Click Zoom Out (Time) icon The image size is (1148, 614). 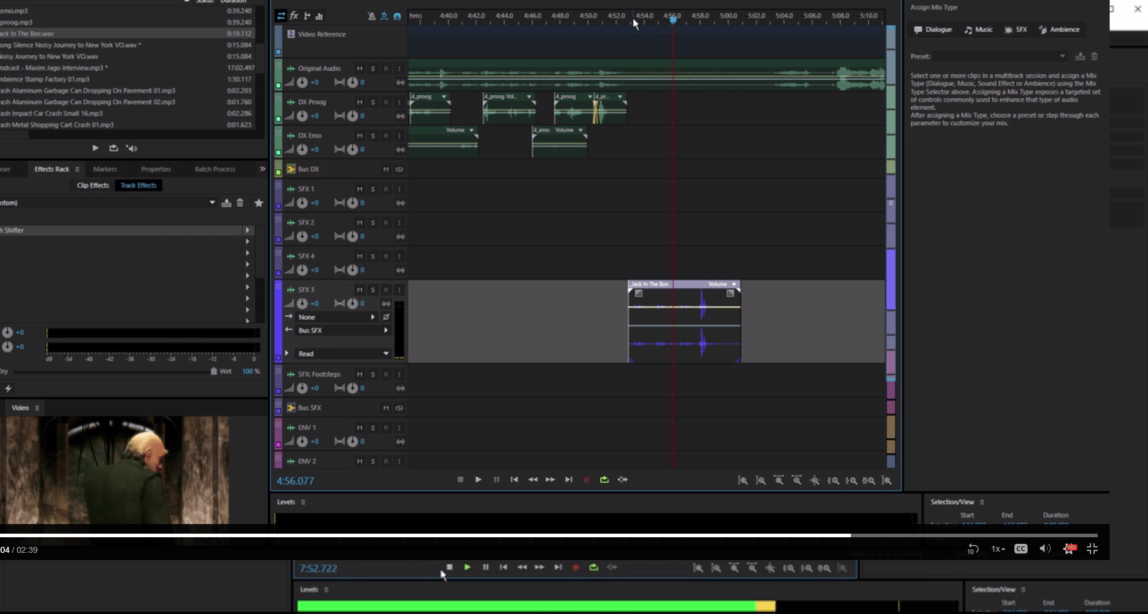click(x=796, y=480)
